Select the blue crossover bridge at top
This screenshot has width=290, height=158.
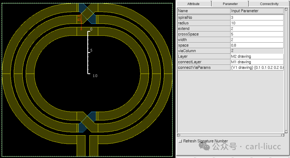pyautogui.click(x=87, y=14)
